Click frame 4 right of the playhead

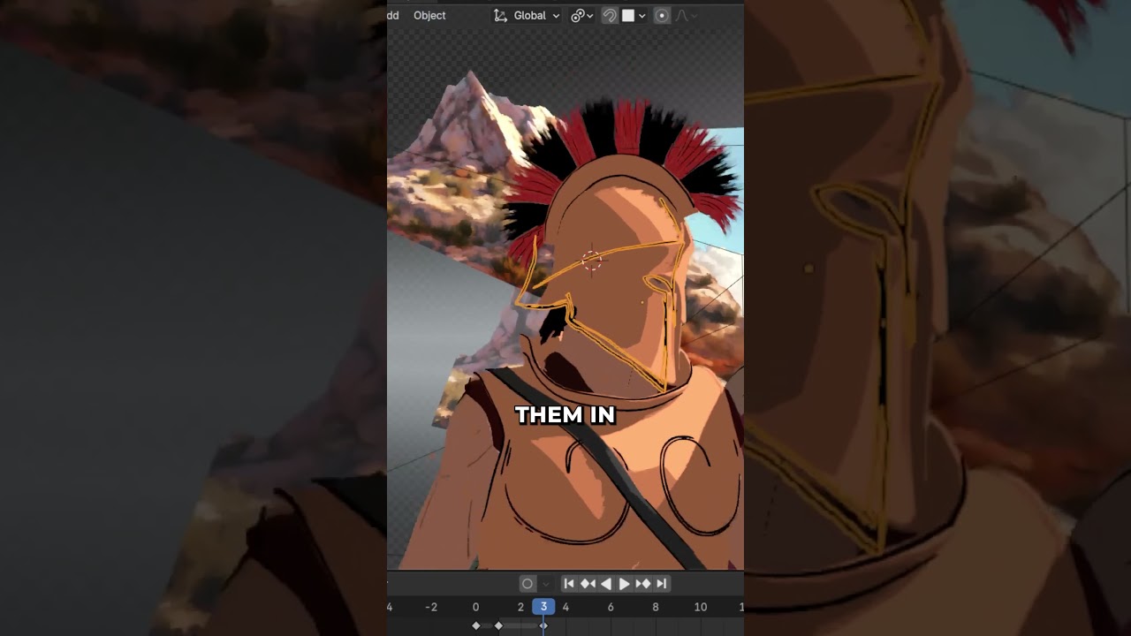point(565,607)
